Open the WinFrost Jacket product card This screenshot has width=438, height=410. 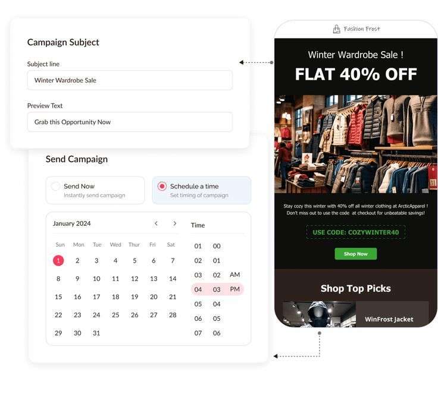[356, 314]
